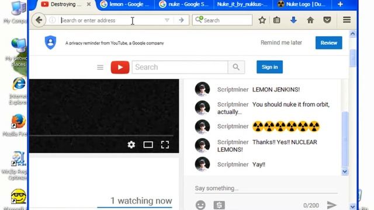The width and height of the screenshot is (374, 210).
Task: Open a new tab with plus button
Action: [x=340, y=4]
